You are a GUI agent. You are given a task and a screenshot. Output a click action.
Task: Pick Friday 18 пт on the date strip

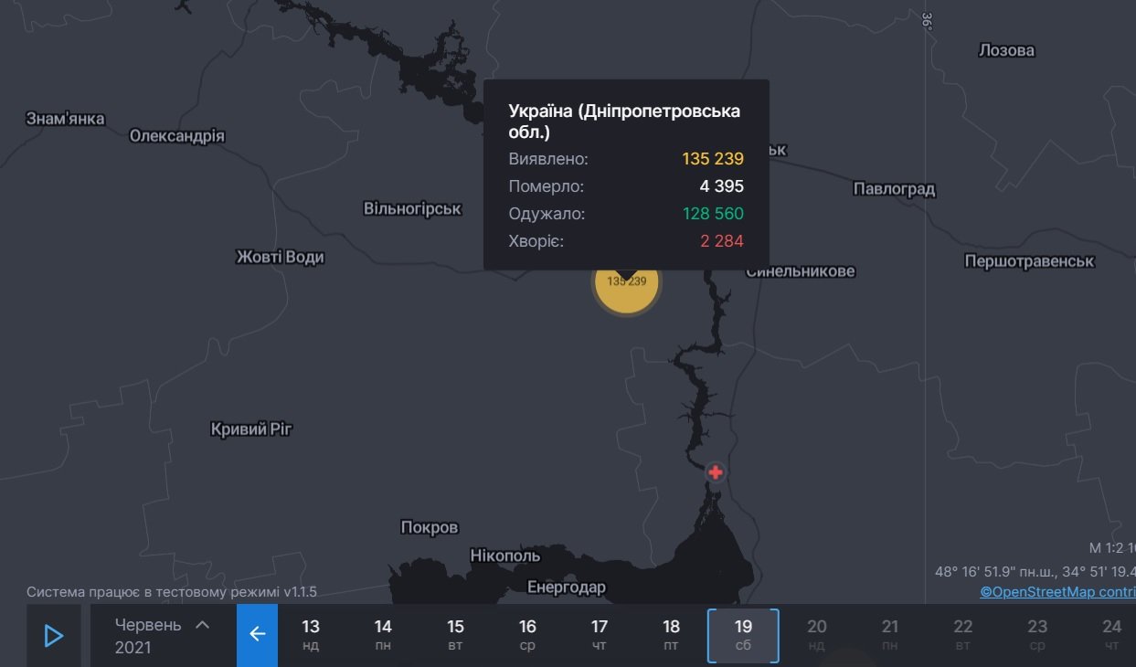[x=671, y=634]
